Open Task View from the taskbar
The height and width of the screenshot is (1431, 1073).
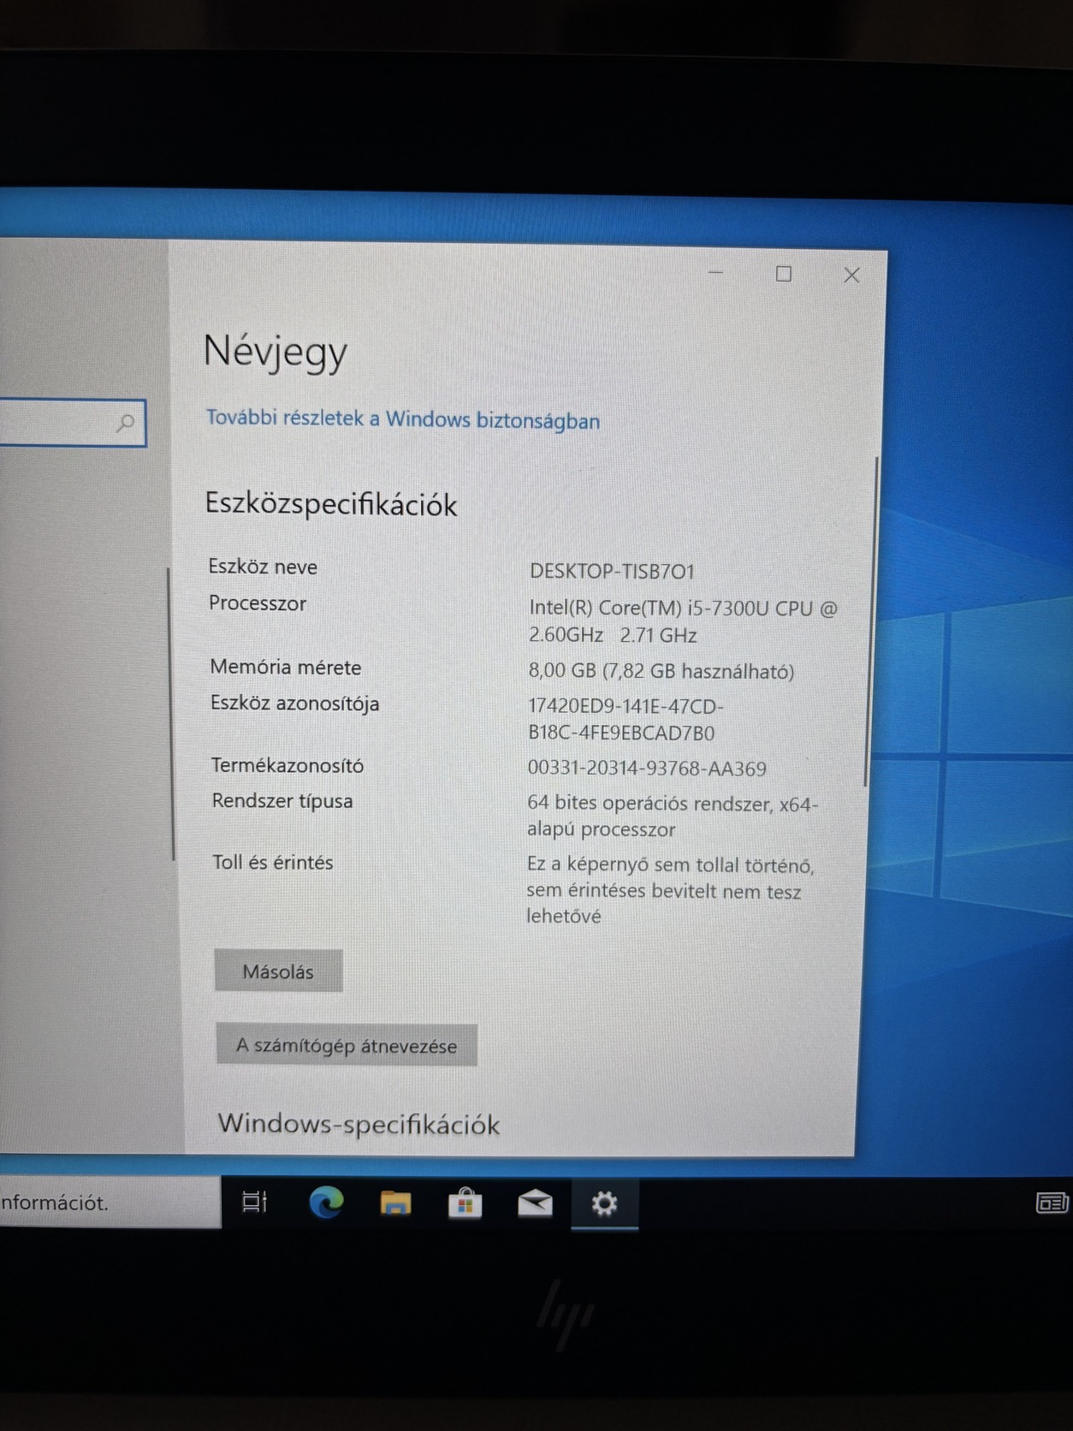tap(254, 1202)
